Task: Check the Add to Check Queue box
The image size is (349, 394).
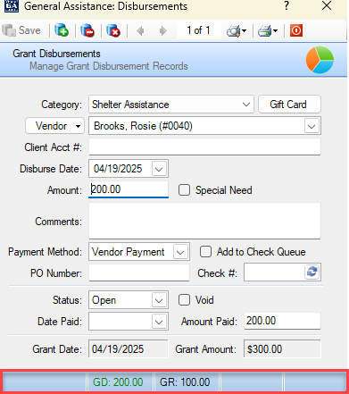Action: pos(205,252)
